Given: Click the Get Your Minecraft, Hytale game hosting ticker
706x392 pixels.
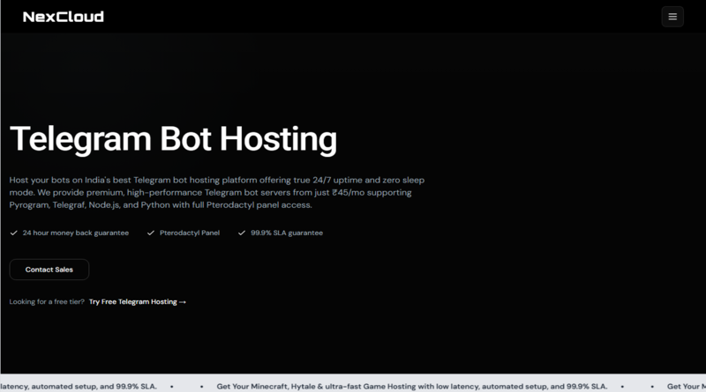Looking at the screenshot, I should click(412, 386).
